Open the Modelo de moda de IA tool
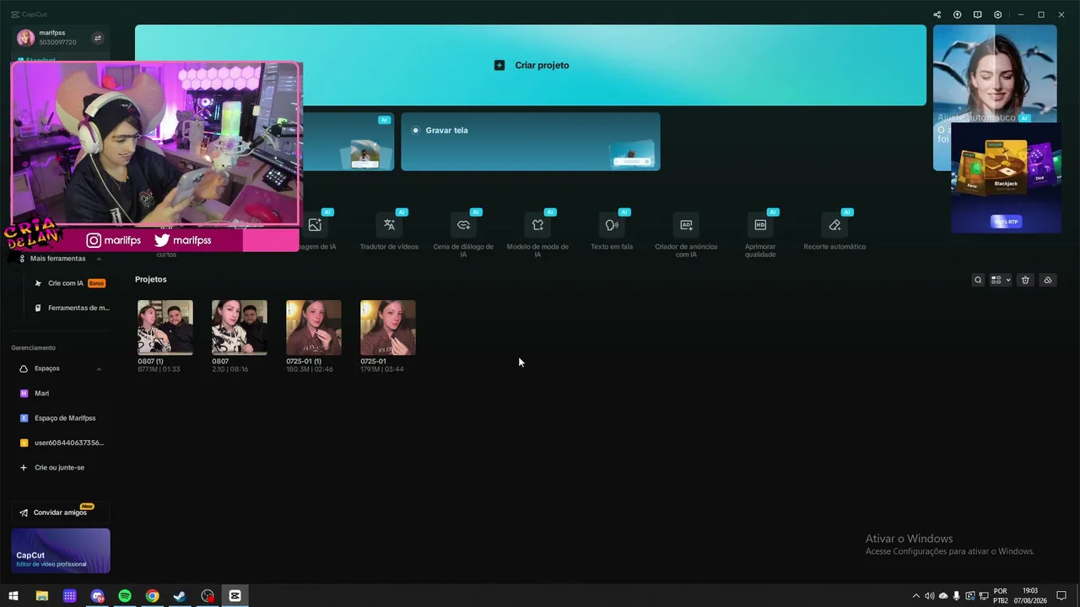 coord(537,235)
